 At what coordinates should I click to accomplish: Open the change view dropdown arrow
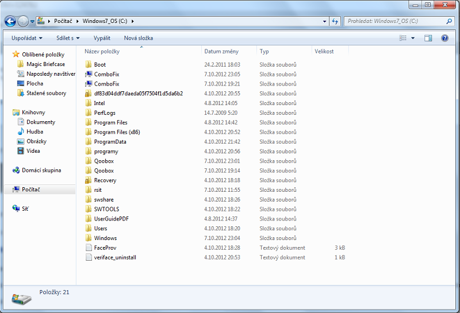413,38
